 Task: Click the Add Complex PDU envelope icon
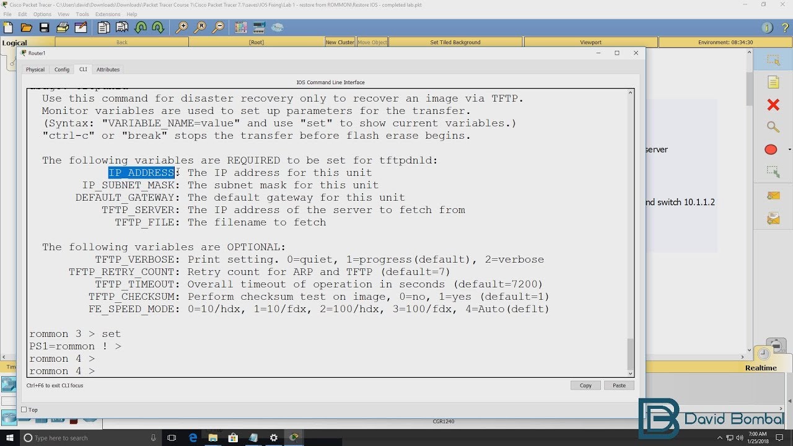pyautogui.click(x=773, y=219)
